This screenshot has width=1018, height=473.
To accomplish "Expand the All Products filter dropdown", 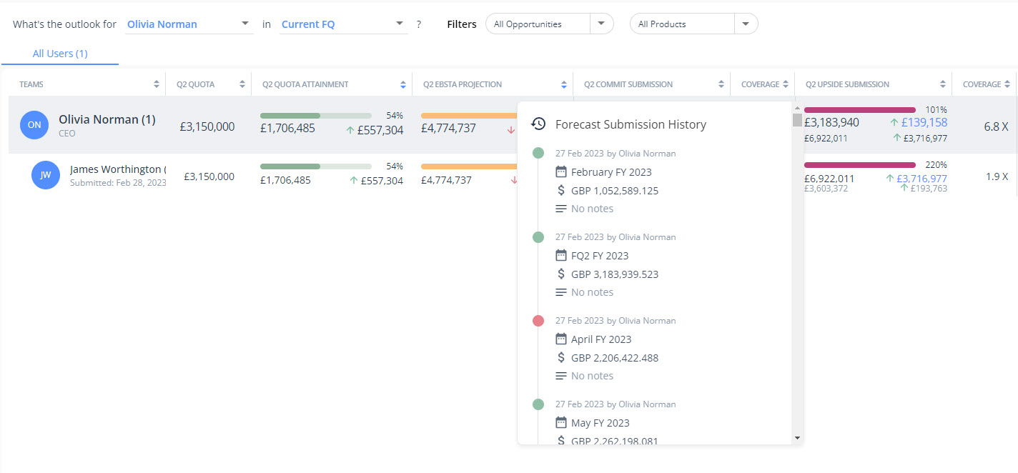I will coord(746,24).
